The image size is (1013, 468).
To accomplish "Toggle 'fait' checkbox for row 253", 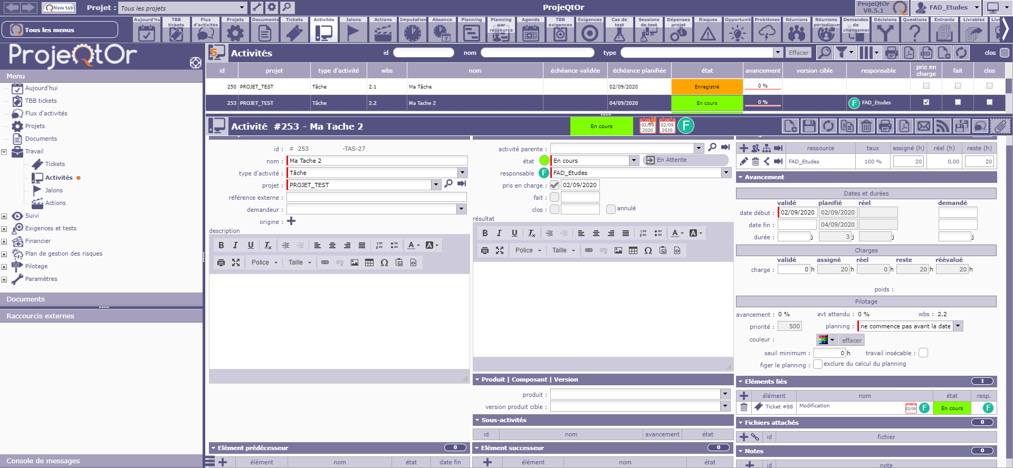I will (x=958, y=102).
